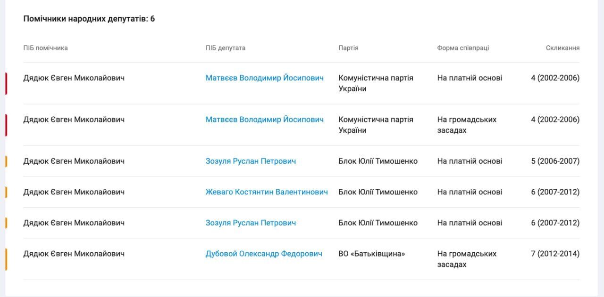Select ВО «Батьківщина» party cell
The width and height of the screenshot is (604, 297).
pos(371,254)
